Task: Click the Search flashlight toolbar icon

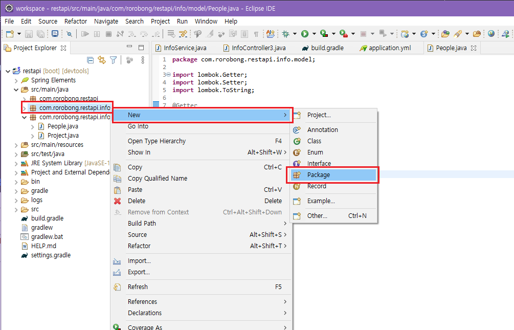Action: pos(458,34)
